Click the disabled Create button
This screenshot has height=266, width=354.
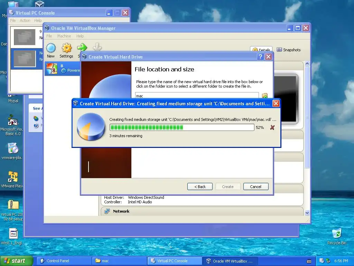[x=228, y=187]
